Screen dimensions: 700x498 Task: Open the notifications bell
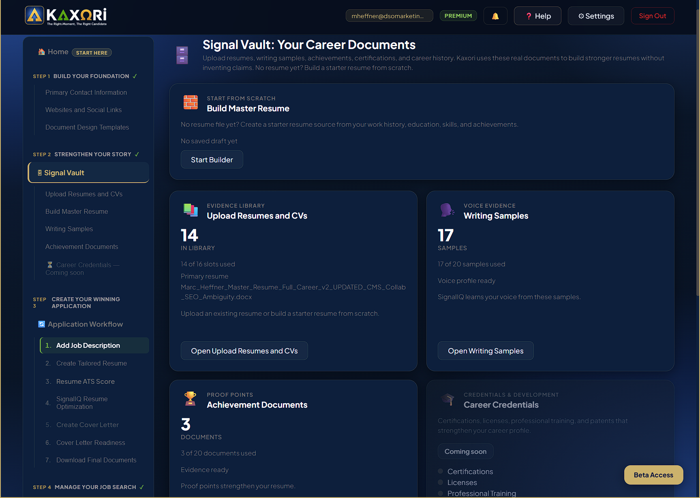tap(495, 16)
